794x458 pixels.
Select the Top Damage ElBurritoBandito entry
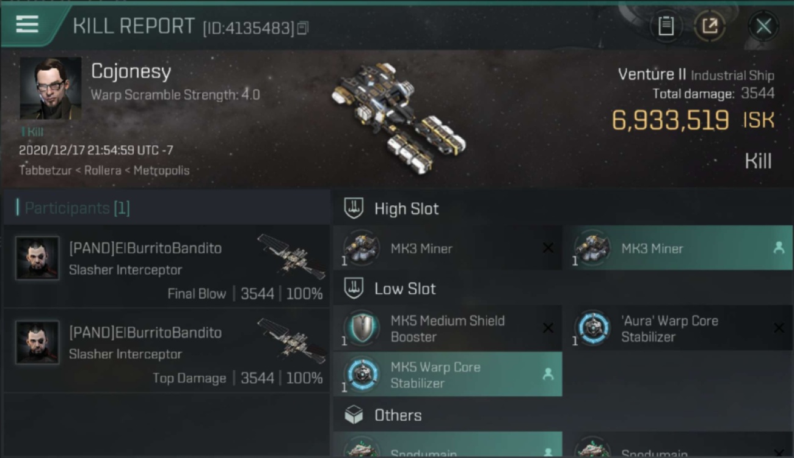point(166,351)
